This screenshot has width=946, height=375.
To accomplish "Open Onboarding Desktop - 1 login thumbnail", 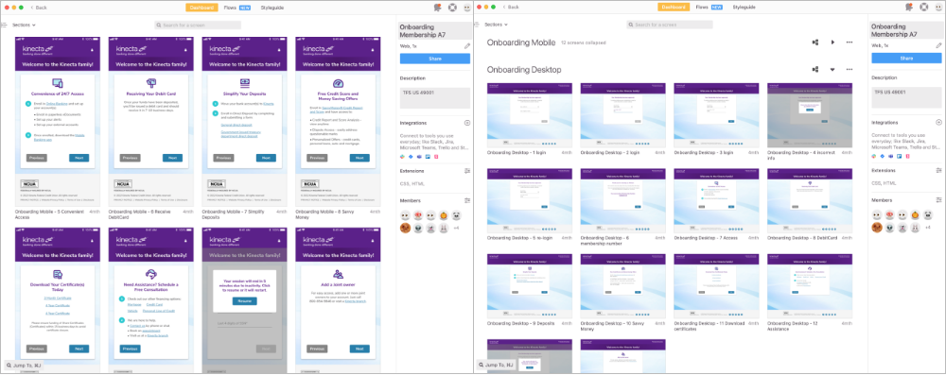I will click(x=530, y=115).
